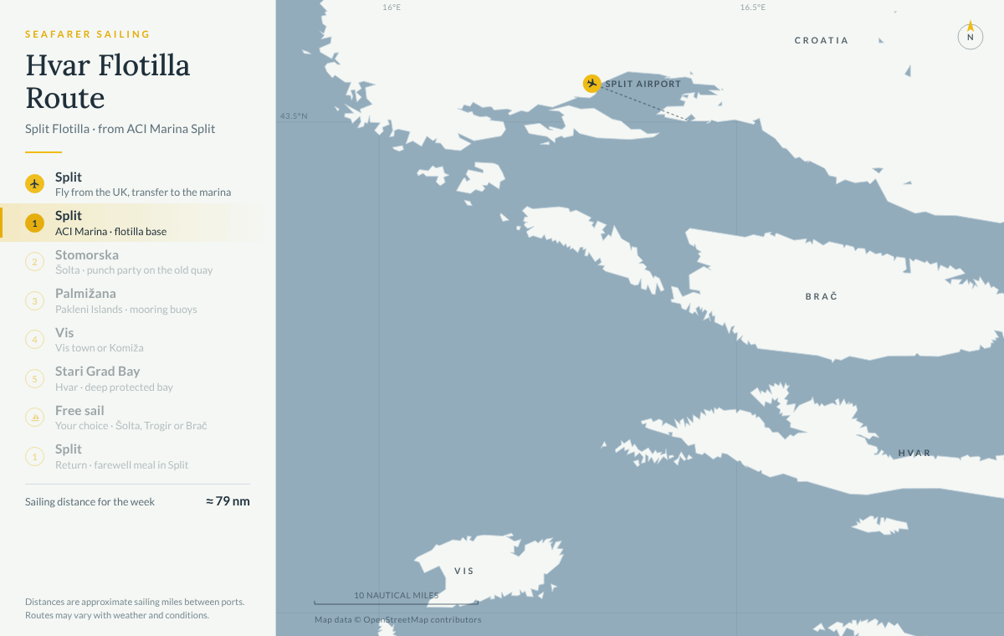Click the BRAČ island label
Image resolution: width=1004 pixels, height=636 pixels.
[x=822, y=296]
